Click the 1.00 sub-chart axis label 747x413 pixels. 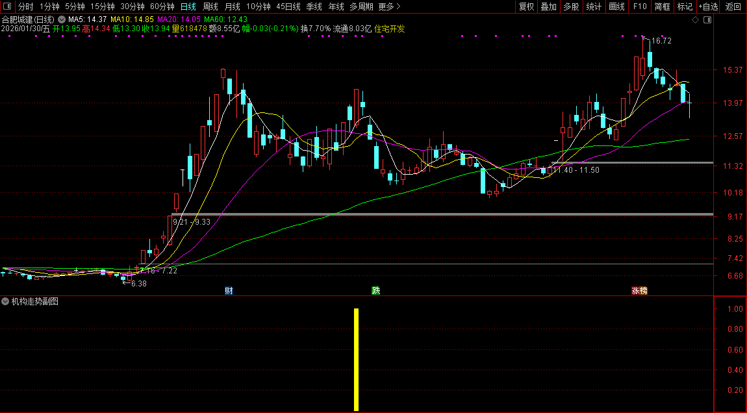tap(735, 308)
